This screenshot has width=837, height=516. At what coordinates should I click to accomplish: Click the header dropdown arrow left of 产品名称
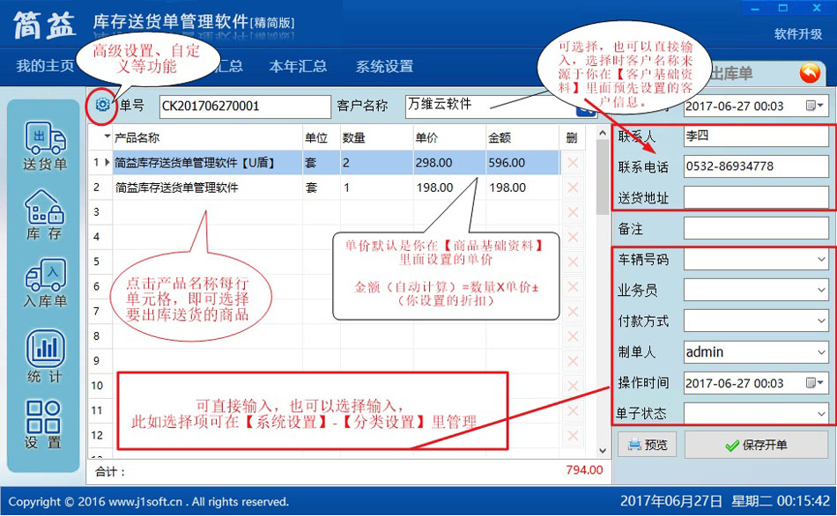point(107,136)
